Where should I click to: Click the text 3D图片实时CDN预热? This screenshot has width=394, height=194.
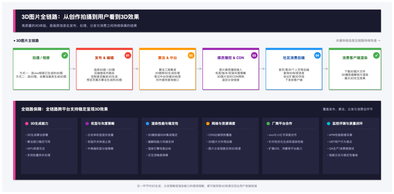pyautogui.click(x=231, y=76)
